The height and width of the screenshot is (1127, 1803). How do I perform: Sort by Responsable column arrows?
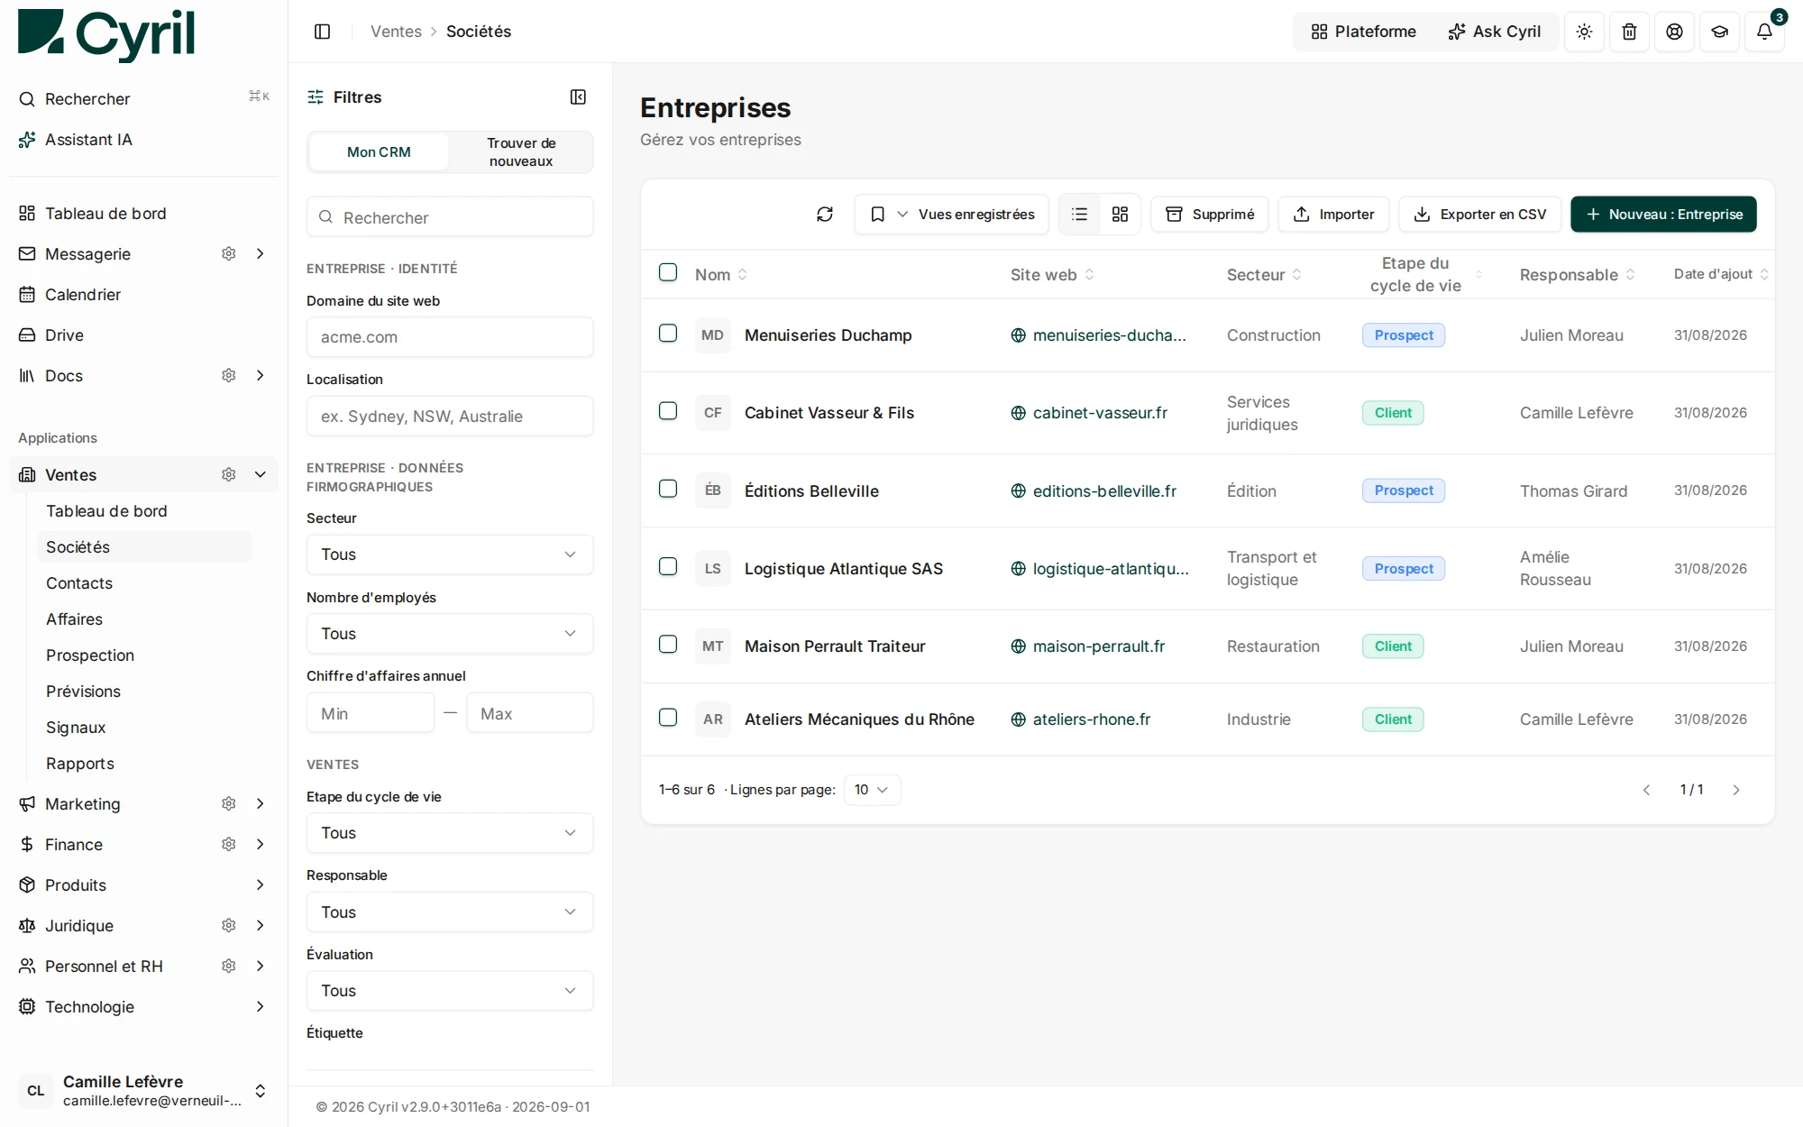pyautogui.click(x=1631, y=275)
